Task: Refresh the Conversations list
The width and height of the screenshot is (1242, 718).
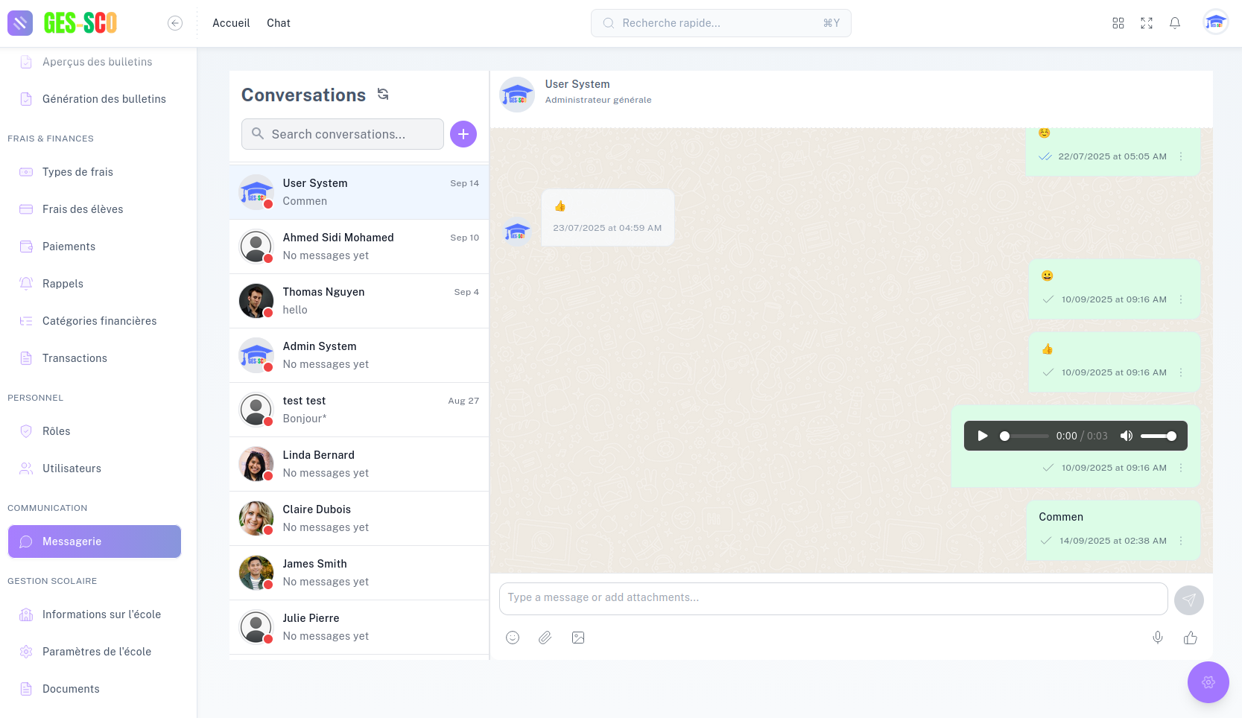Action: click(382, 94)
